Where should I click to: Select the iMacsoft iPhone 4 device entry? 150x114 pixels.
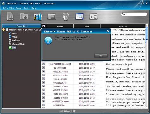(25, 30)
